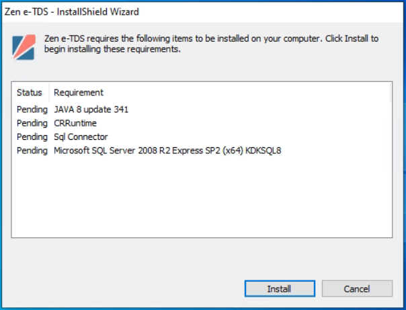Click Pending status beside CRRuntime

point(32,123)
